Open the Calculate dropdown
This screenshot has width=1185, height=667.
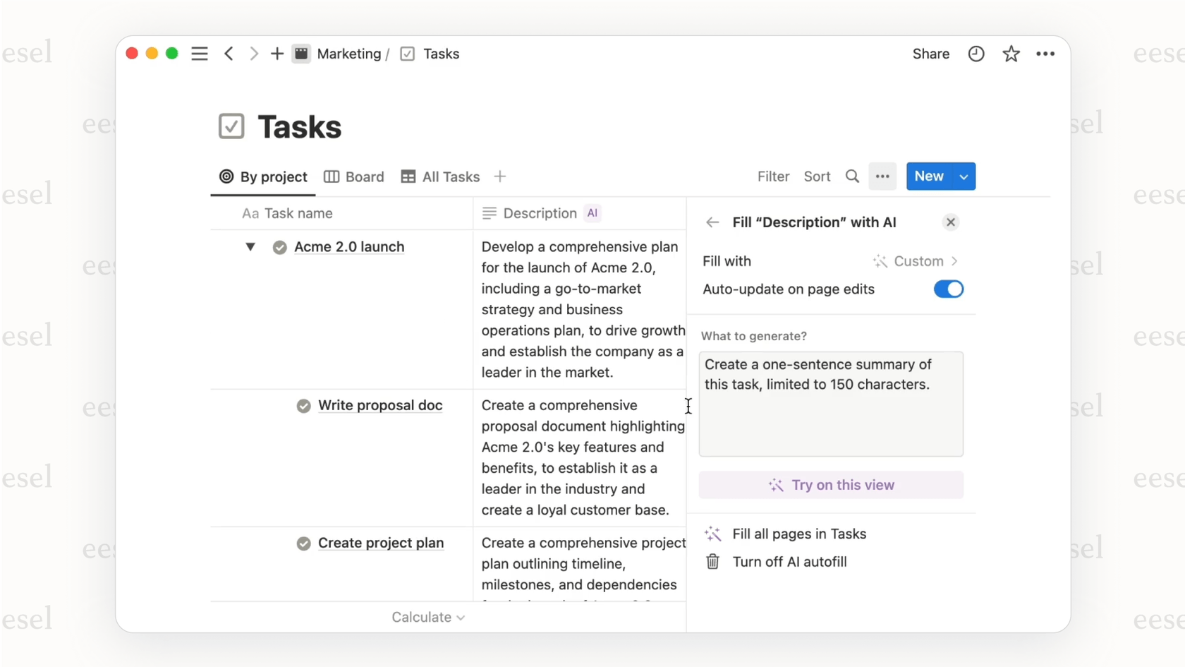point(427,616)
